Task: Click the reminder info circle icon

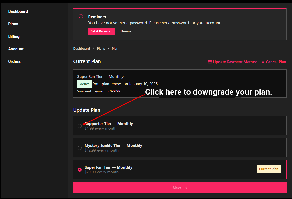Action: (81, 16)
